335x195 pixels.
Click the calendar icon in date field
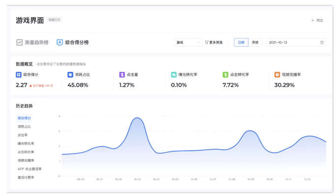pos(322,42)
